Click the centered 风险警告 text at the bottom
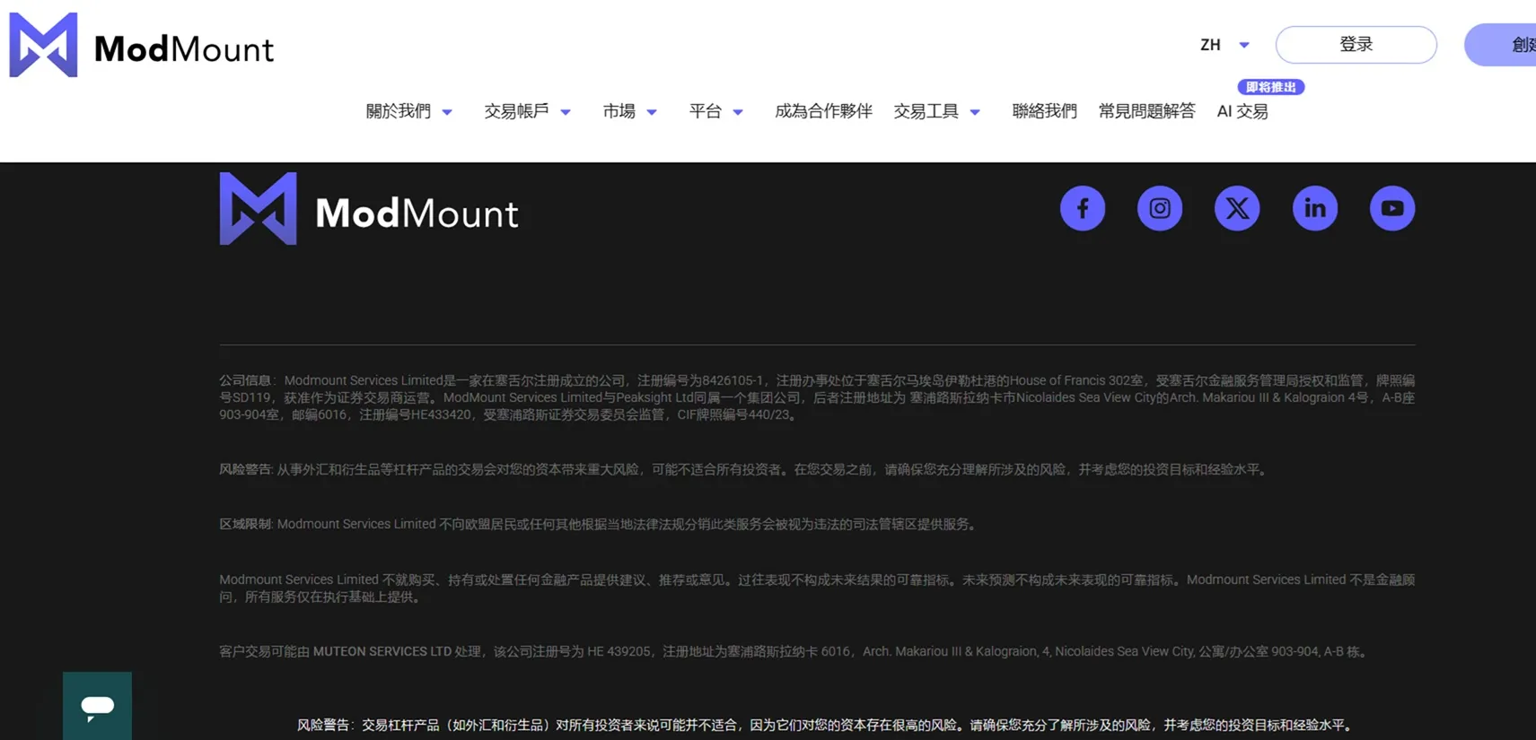Screen dimensions: 1536x740 tap(826, 725)
